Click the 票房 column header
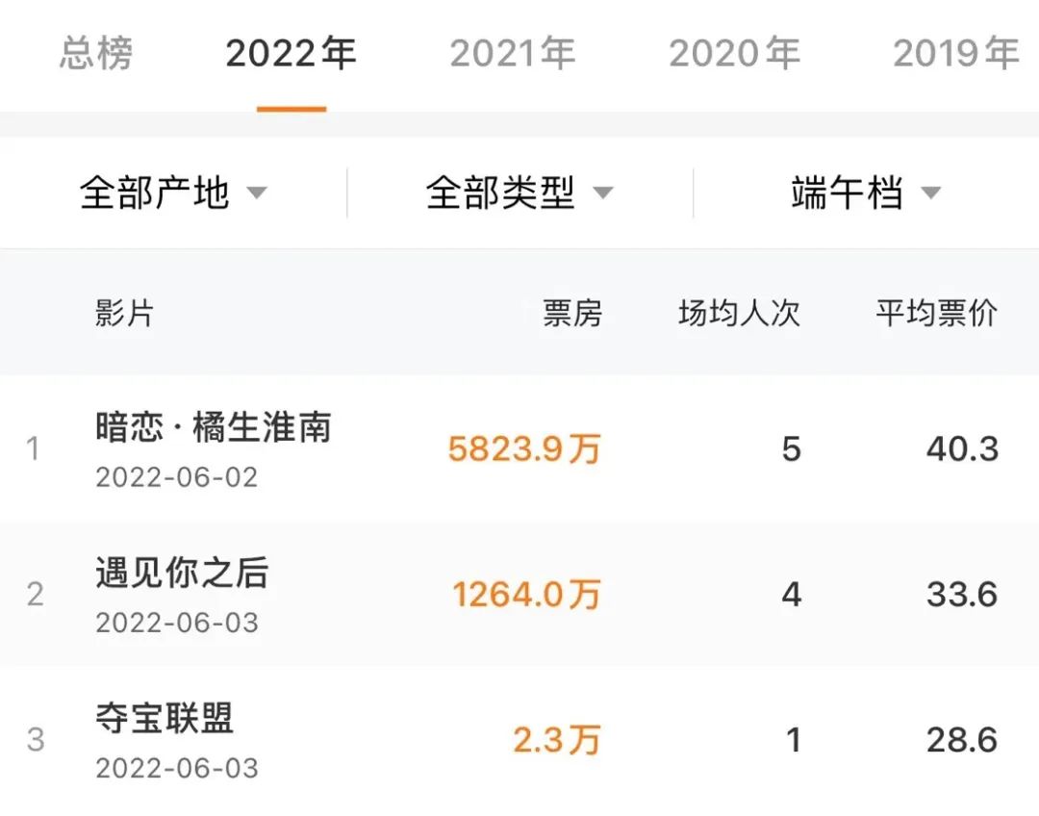The height and width of the screenshot is (816, 1039). 572,313
